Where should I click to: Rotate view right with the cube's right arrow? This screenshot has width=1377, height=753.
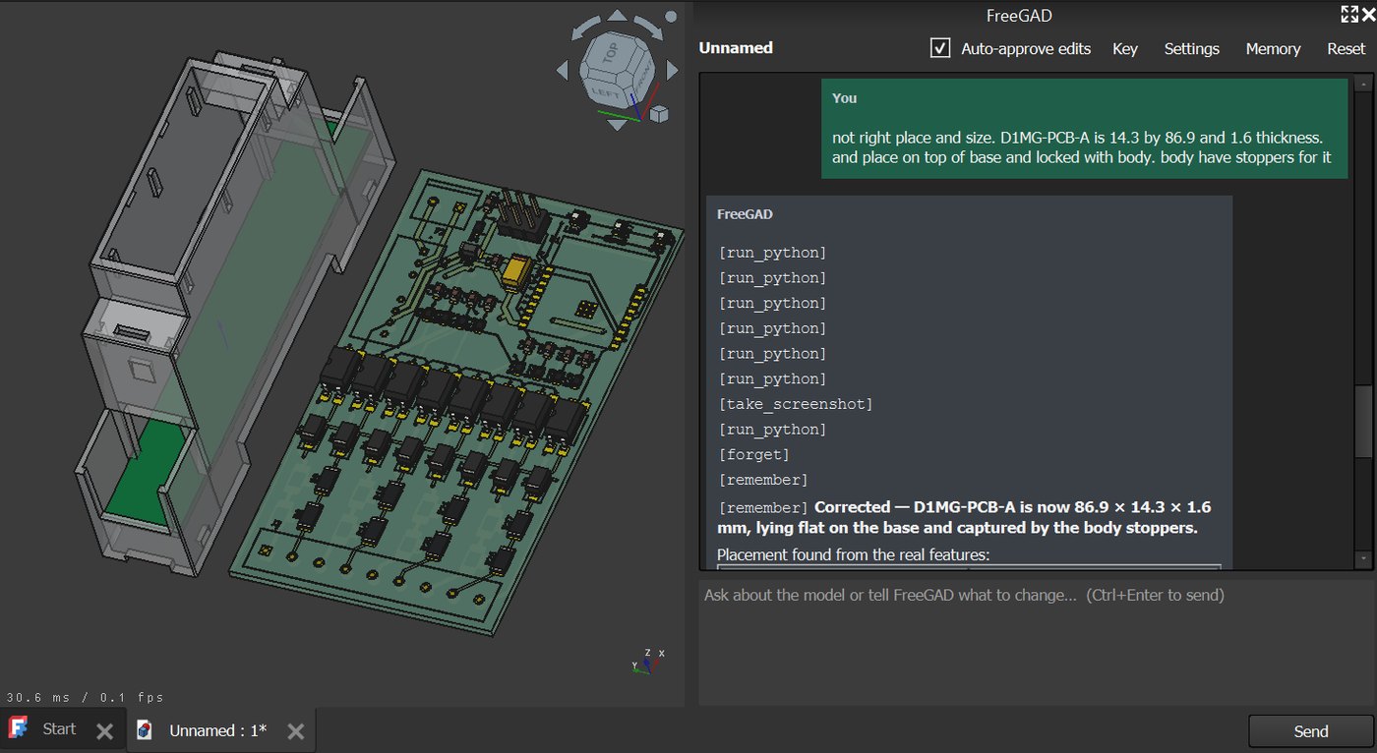point(672,70)
